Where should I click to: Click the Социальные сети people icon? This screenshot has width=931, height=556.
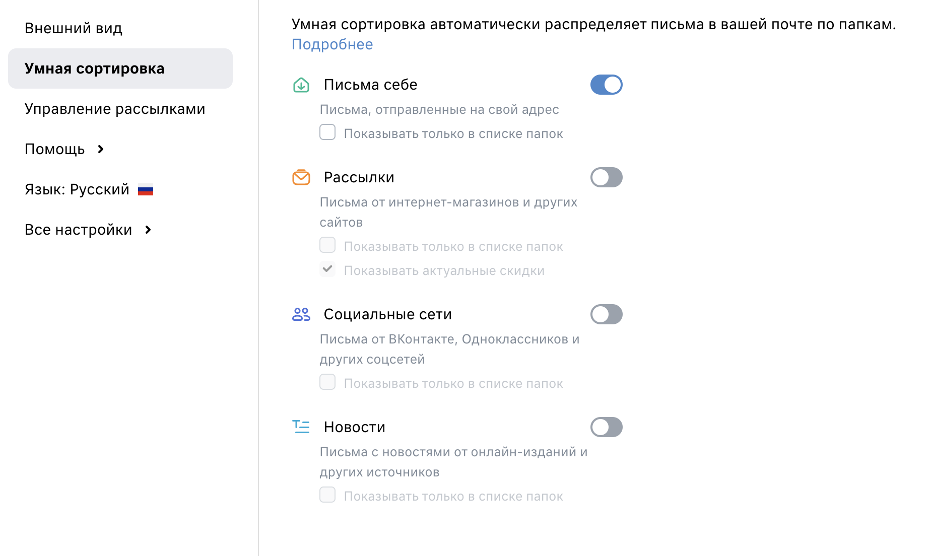[301, 314]
